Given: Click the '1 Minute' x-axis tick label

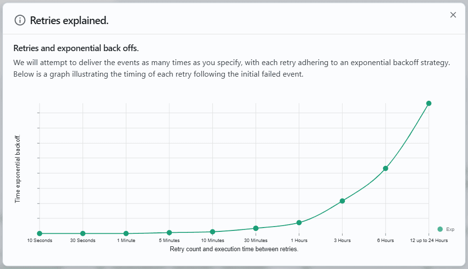Looking at the screenshot, I should [x=126, y=240].
